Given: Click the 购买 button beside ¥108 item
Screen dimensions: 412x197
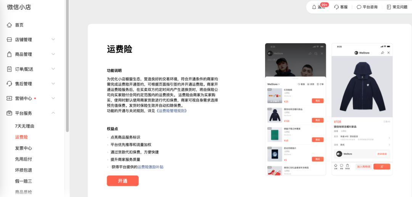Looking at the screenshot, I should pyautogui.click(x=318, y=120).
